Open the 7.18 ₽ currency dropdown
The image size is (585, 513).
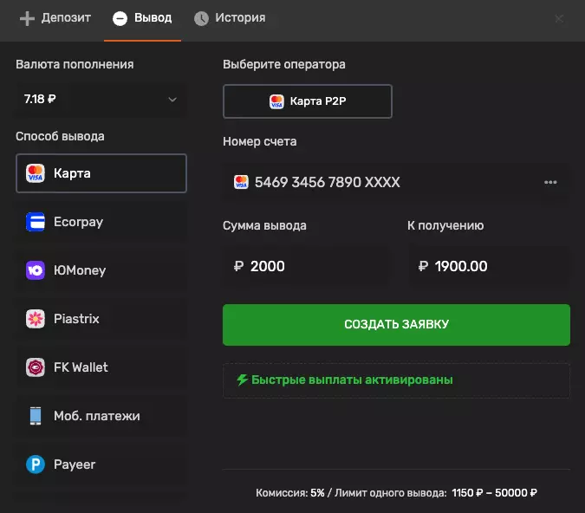[x=101, y=100]
